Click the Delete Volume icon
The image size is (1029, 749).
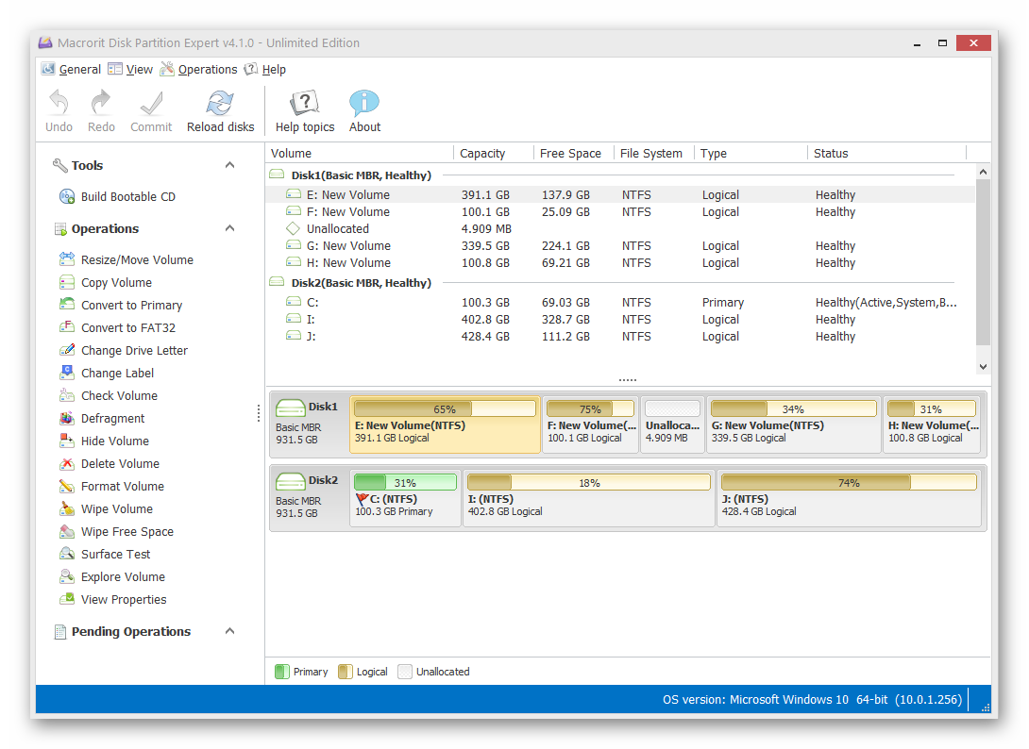coord(67,464)
